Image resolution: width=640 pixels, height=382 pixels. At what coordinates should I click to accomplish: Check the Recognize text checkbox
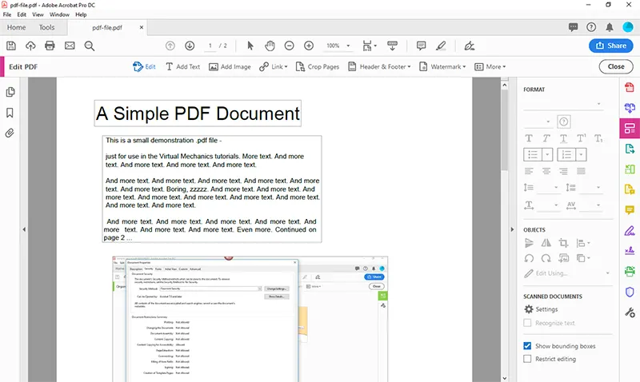[x=527, y=323]
